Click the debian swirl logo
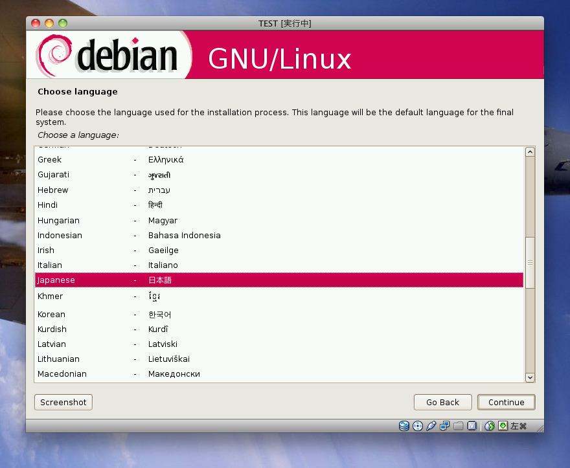 click(x=54, y=55)
